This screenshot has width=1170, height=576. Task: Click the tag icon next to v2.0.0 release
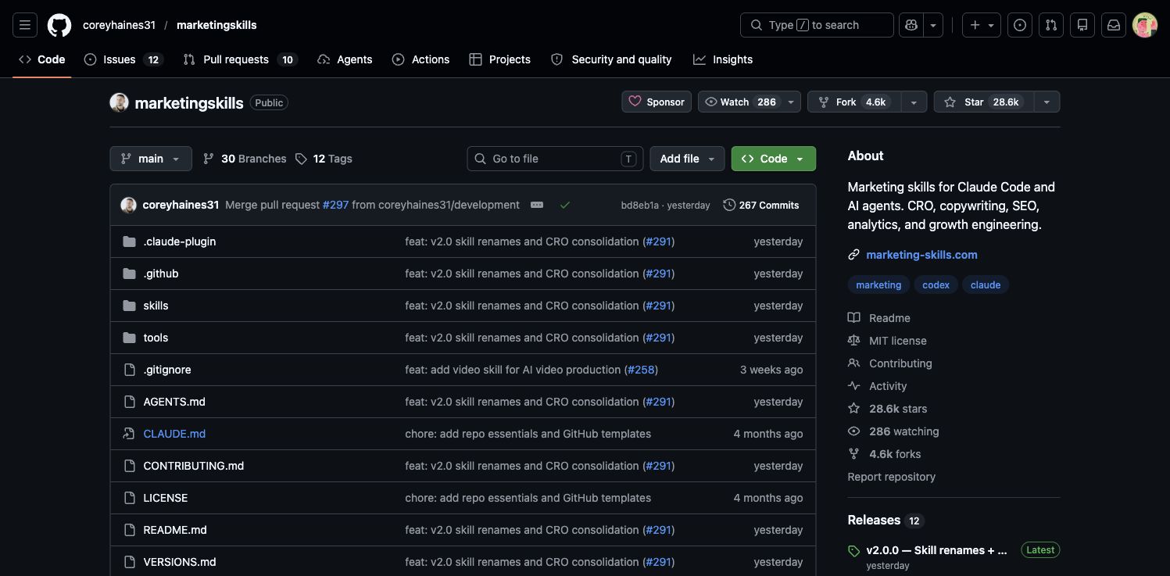tap(854, 551)
